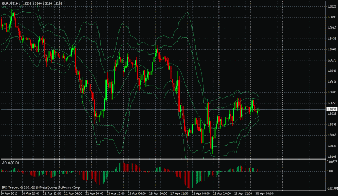Click the 29 Apr 12:00 time label
This screenshot has height=196, width=338.
243,194
